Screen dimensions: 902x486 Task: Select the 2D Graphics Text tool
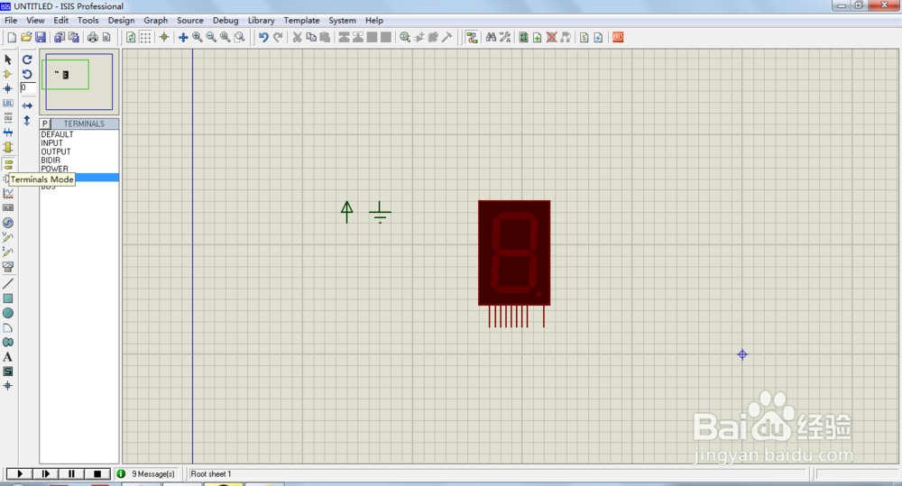coord(8,357)
